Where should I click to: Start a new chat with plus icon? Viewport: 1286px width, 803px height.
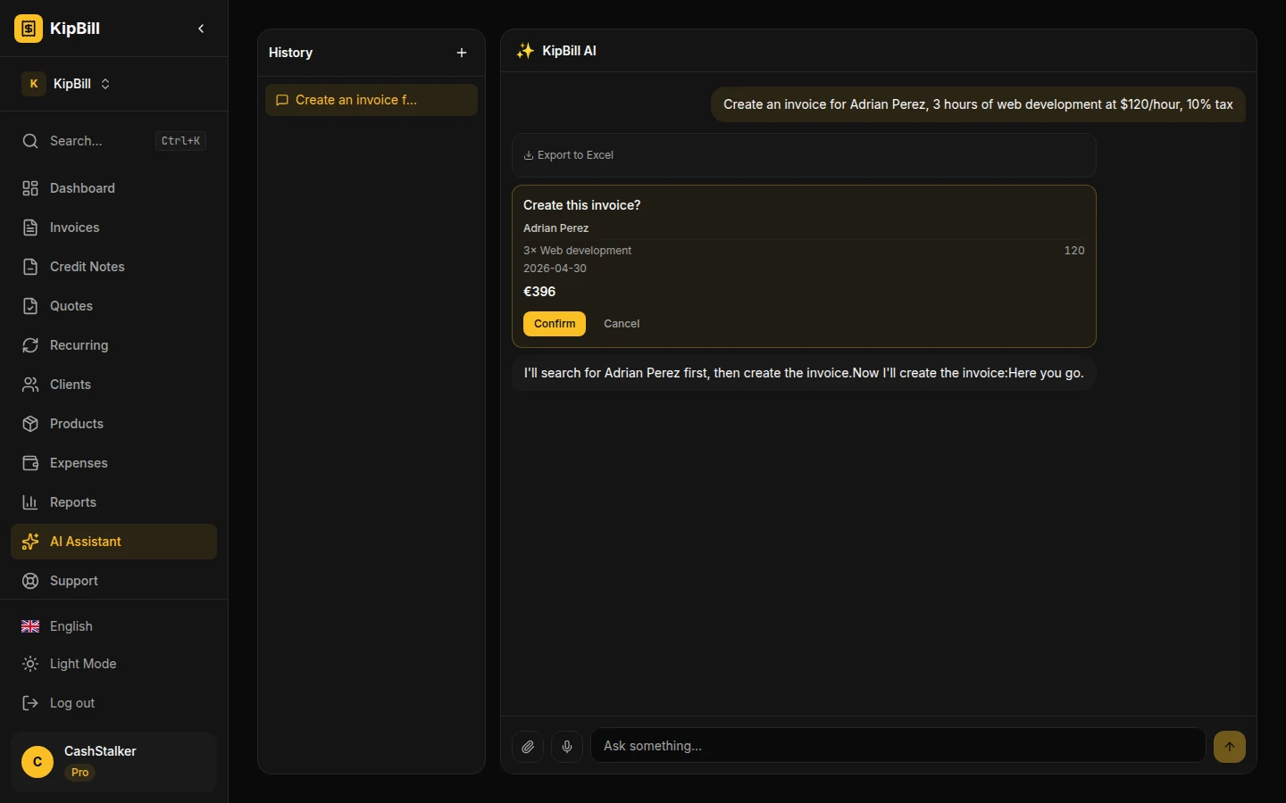tap(462, 53)
